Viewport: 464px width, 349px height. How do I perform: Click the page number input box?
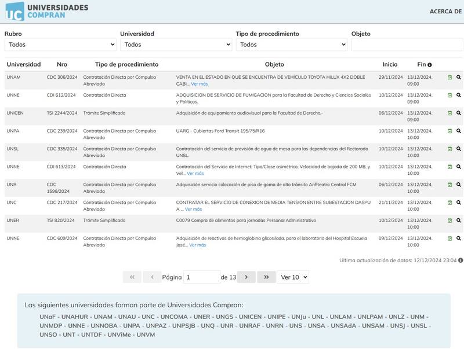pyautogui.click(x=201, y=277)
